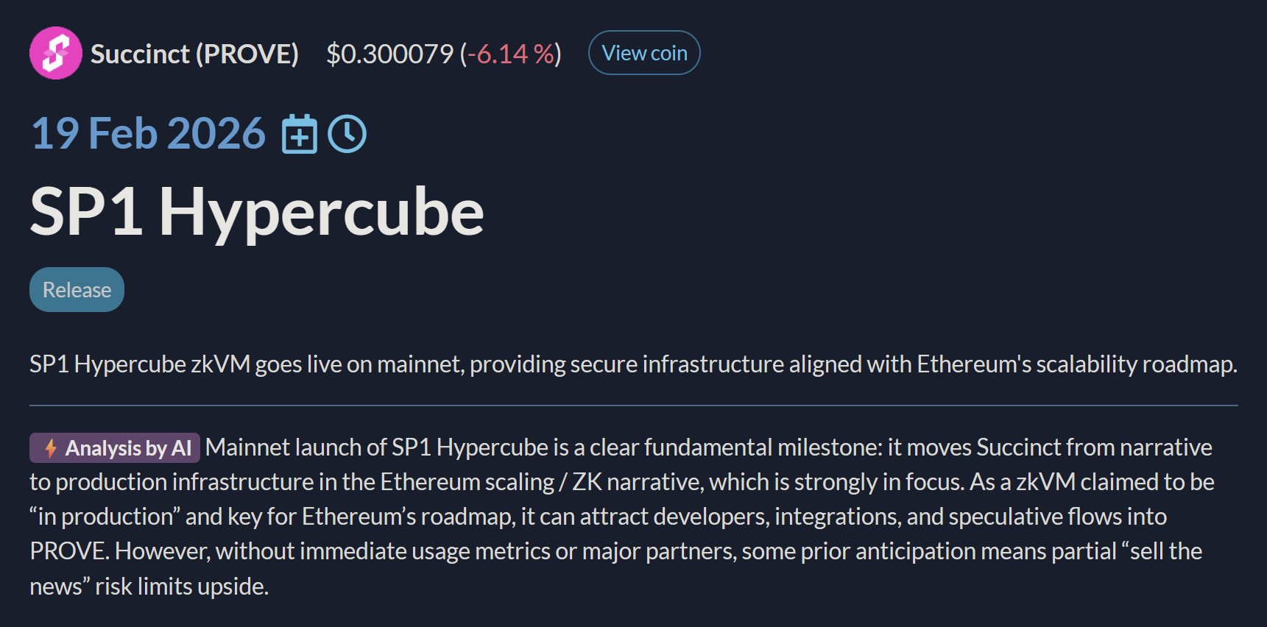The image size is (1267, 627).
Task: Open the View coin button
Action: click(644, 53)
